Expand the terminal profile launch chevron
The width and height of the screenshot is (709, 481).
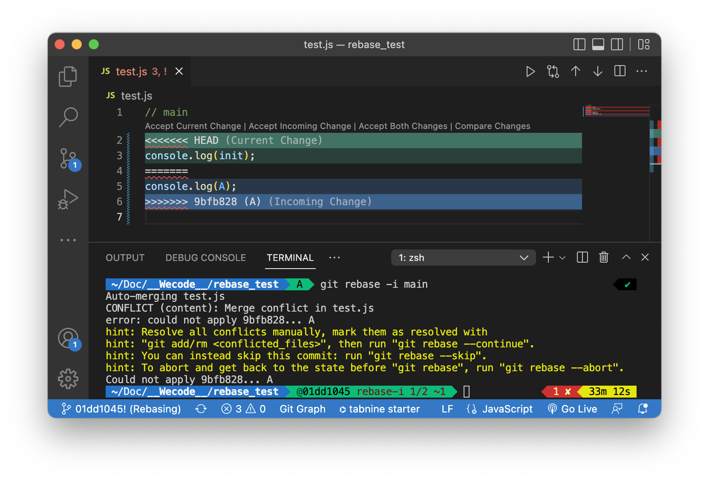point(562,257)
